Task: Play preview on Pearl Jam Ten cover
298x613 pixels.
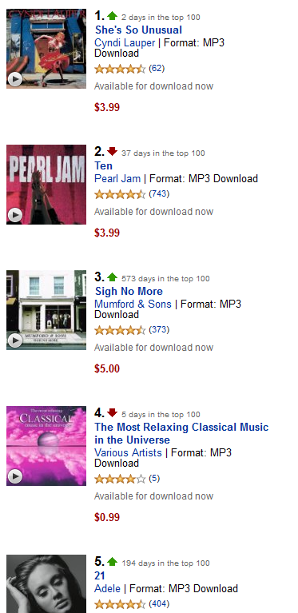Action: [15, 215]
